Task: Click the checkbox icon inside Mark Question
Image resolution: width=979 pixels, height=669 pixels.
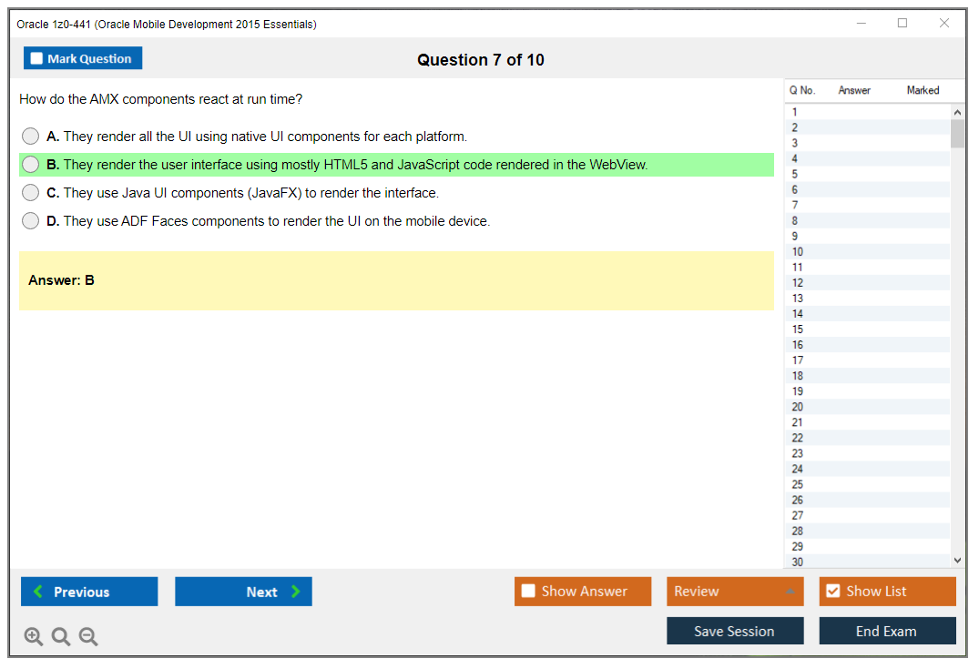Action: [36, 57]
